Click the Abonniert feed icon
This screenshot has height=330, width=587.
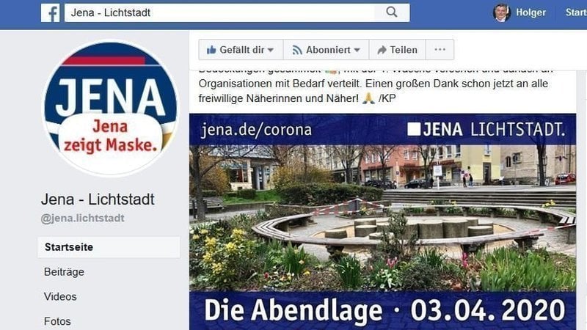point(297,50)
